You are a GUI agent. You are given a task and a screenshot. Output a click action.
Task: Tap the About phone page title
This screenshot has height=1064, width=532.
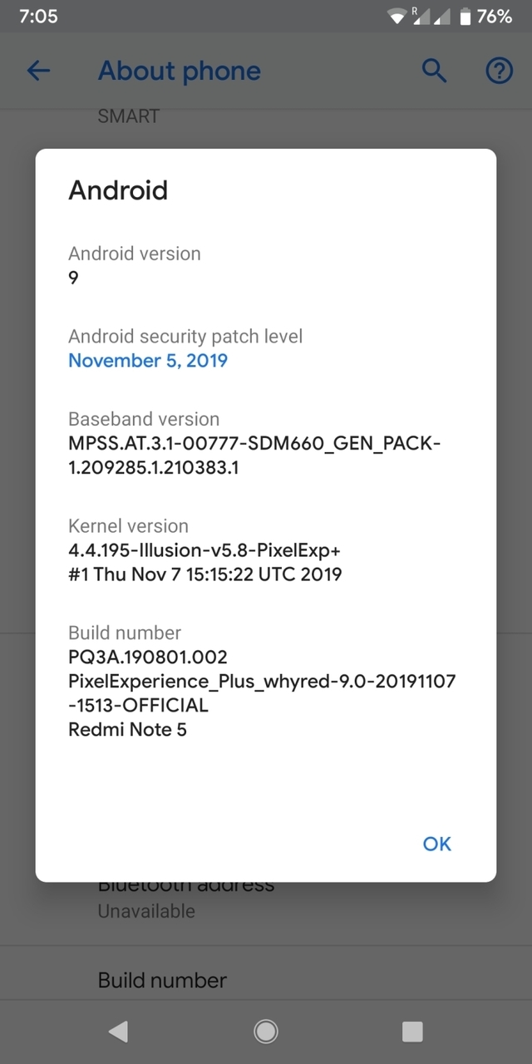click(x=179, y=71)
